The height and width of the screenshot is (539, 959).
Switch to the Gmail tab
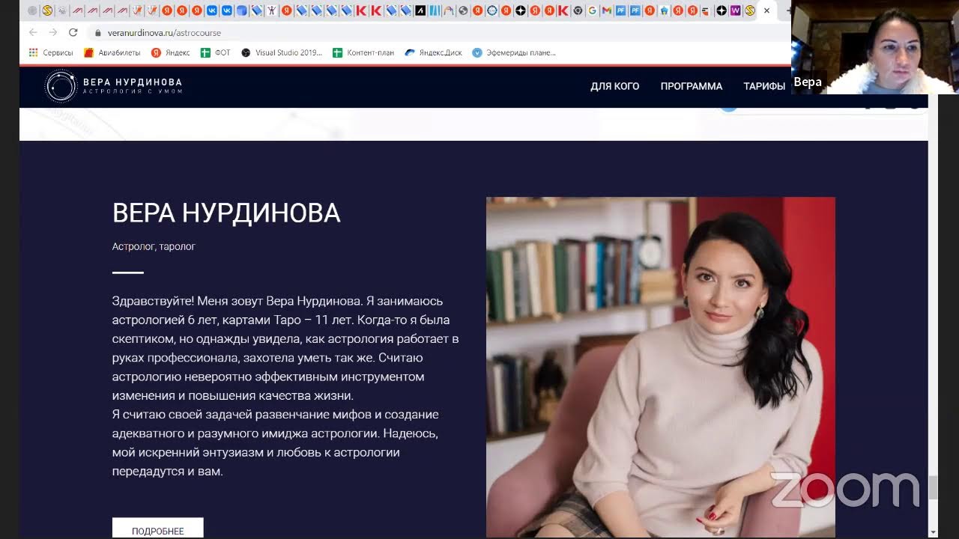pyautogui.click(x=606, y=10)
